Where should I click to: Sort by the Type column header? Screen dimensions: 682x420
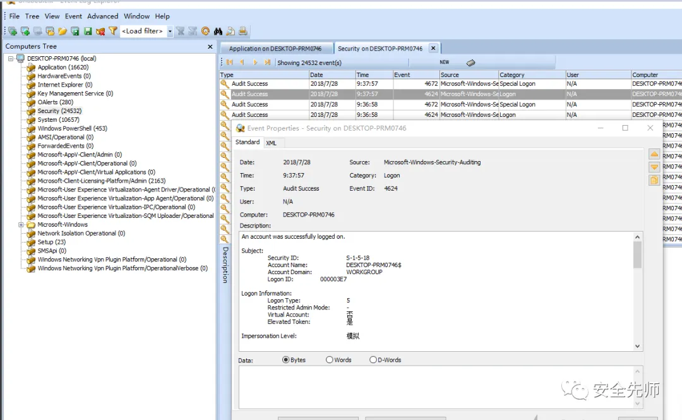click(x=264, y=75)
